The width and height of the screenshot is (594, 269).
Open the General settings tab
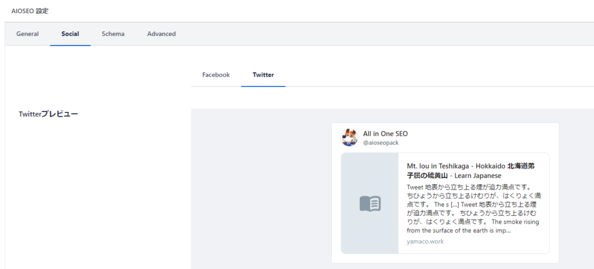[27, 34]
